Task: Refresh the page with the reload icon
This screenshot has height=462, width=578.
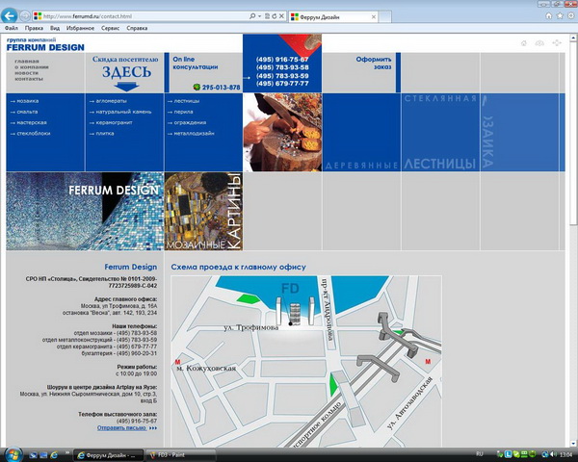Action: (x=275, y=16)
